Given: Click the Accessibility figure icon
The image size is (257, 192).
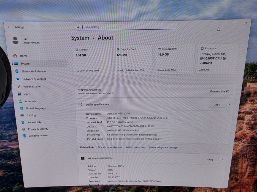Looking at the screenshot, I should click(23, 122).
